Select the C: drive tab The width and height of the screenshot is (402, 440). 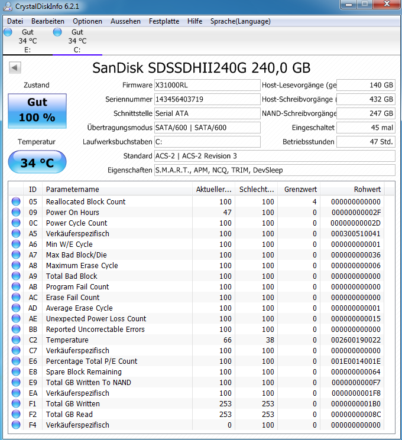(x=77, y=41)
